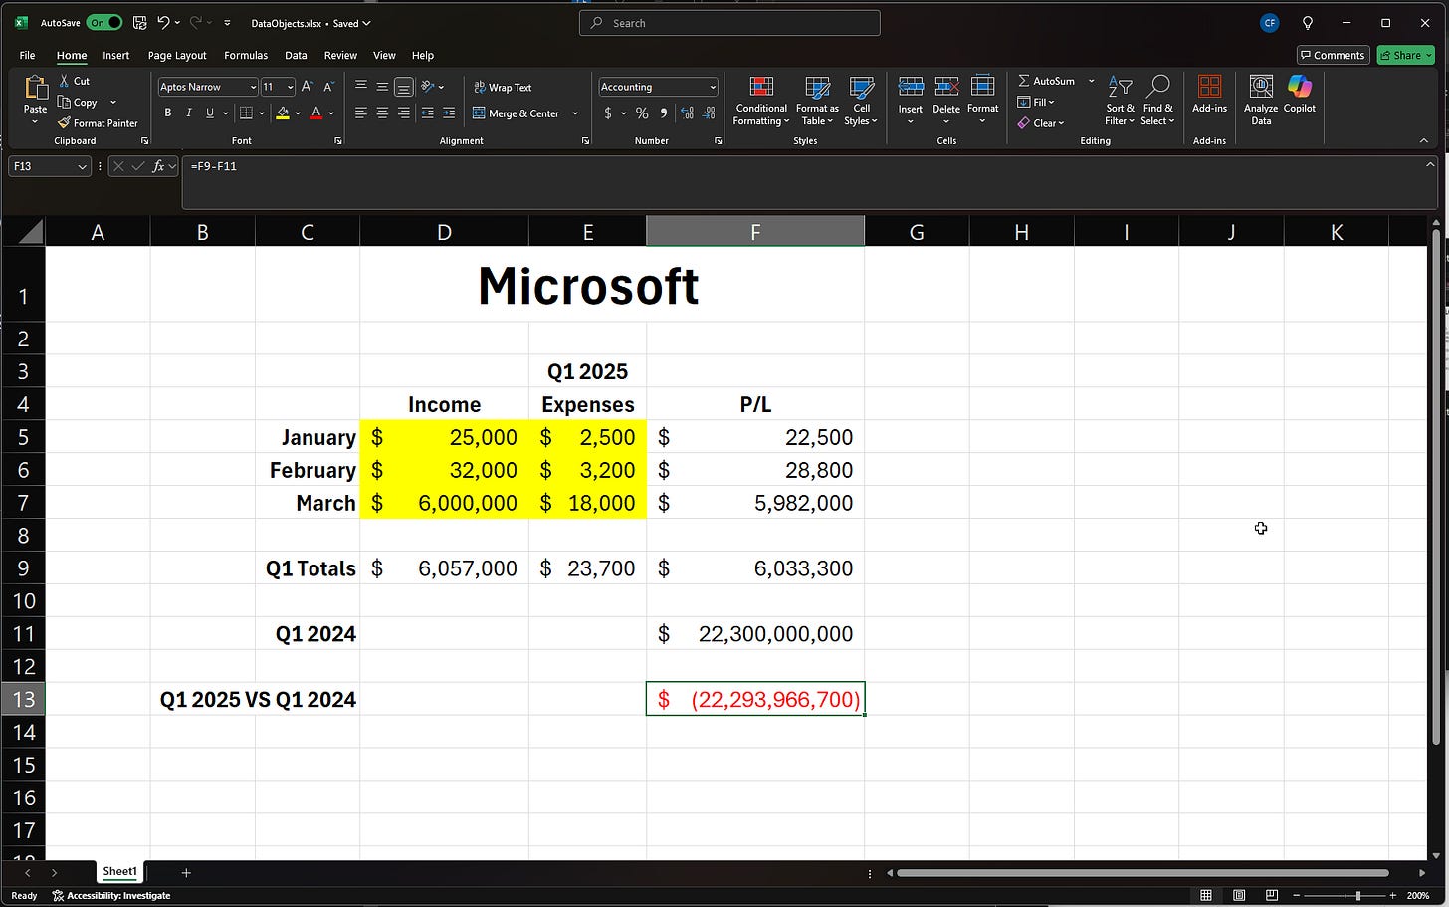The width and height of the screenshot is (1449, 907).
Task: Open the font size dropdown
Action: pyautogui.click(x=290, y=87)
